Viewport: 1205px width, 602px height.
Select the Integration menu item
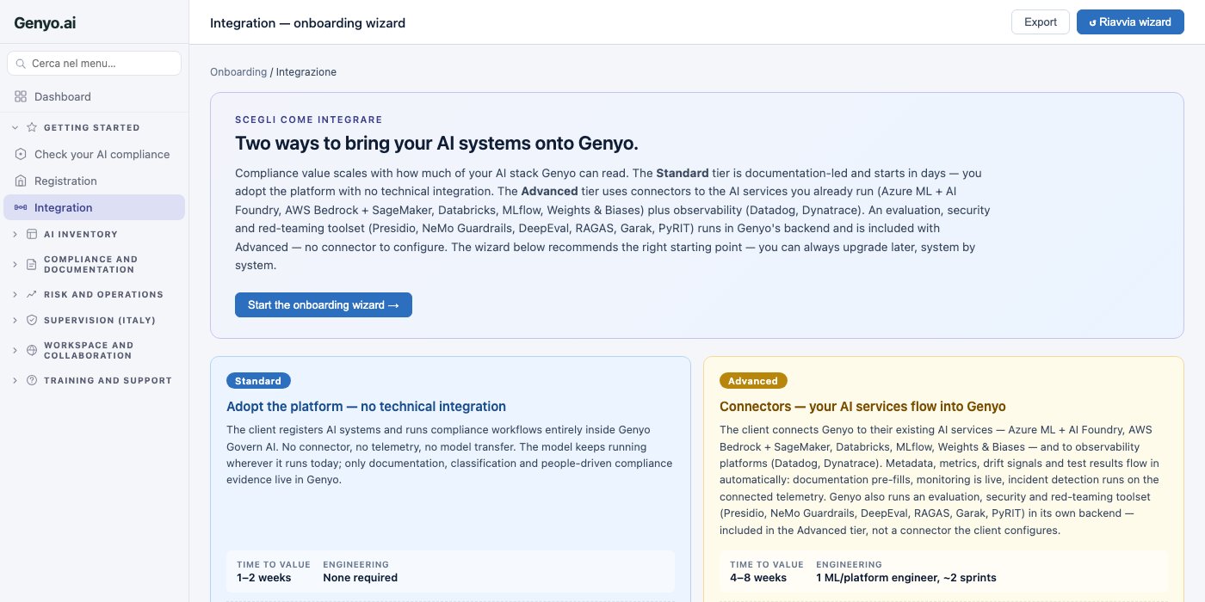tap(94, 208)
